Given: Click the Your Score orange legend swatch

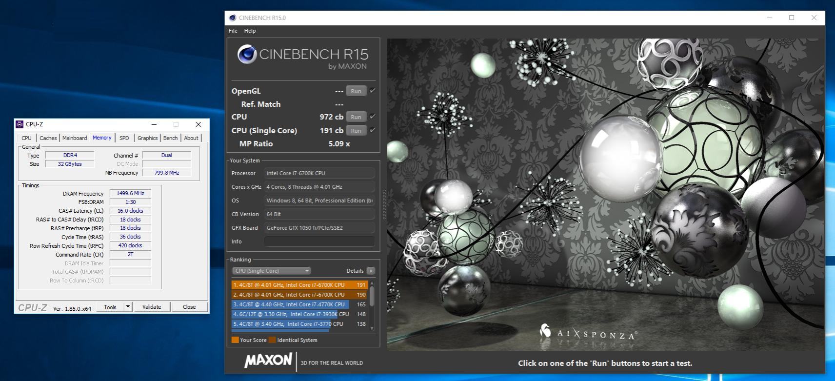Looking at the screenshot, I should click(235, 340).
